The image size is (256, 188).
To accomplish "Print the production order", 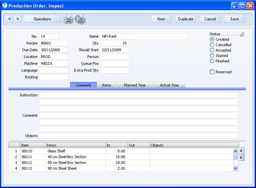I will tap(68, 19).
